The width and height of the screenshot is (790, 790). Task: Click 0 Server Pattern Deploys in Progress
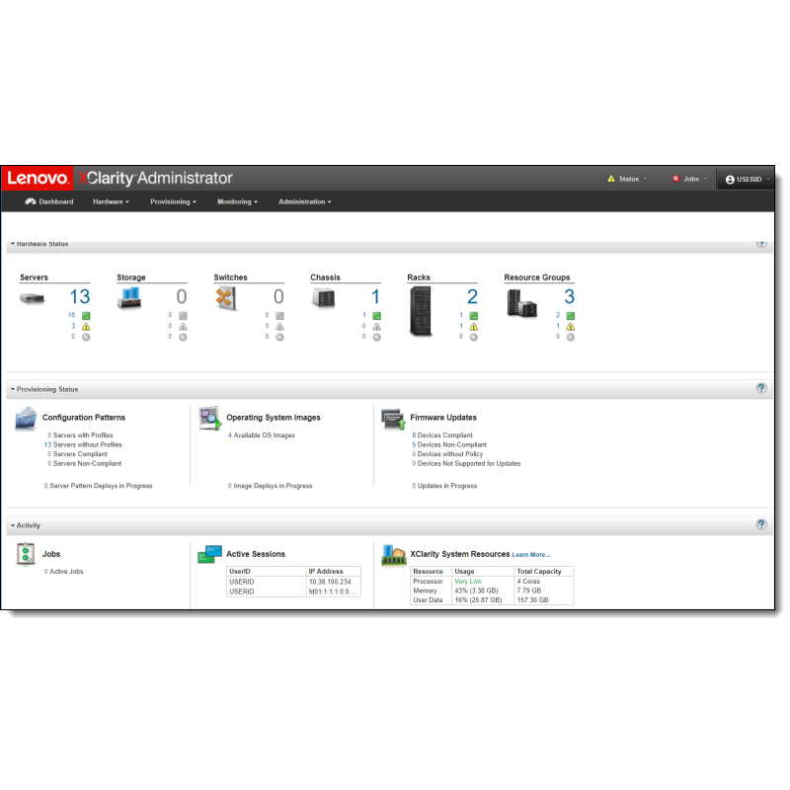[x=98, y=486]
